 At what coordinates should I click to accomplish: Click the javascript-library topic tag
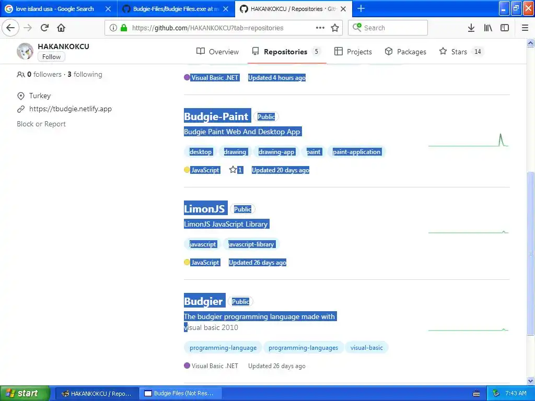(251, 244)
